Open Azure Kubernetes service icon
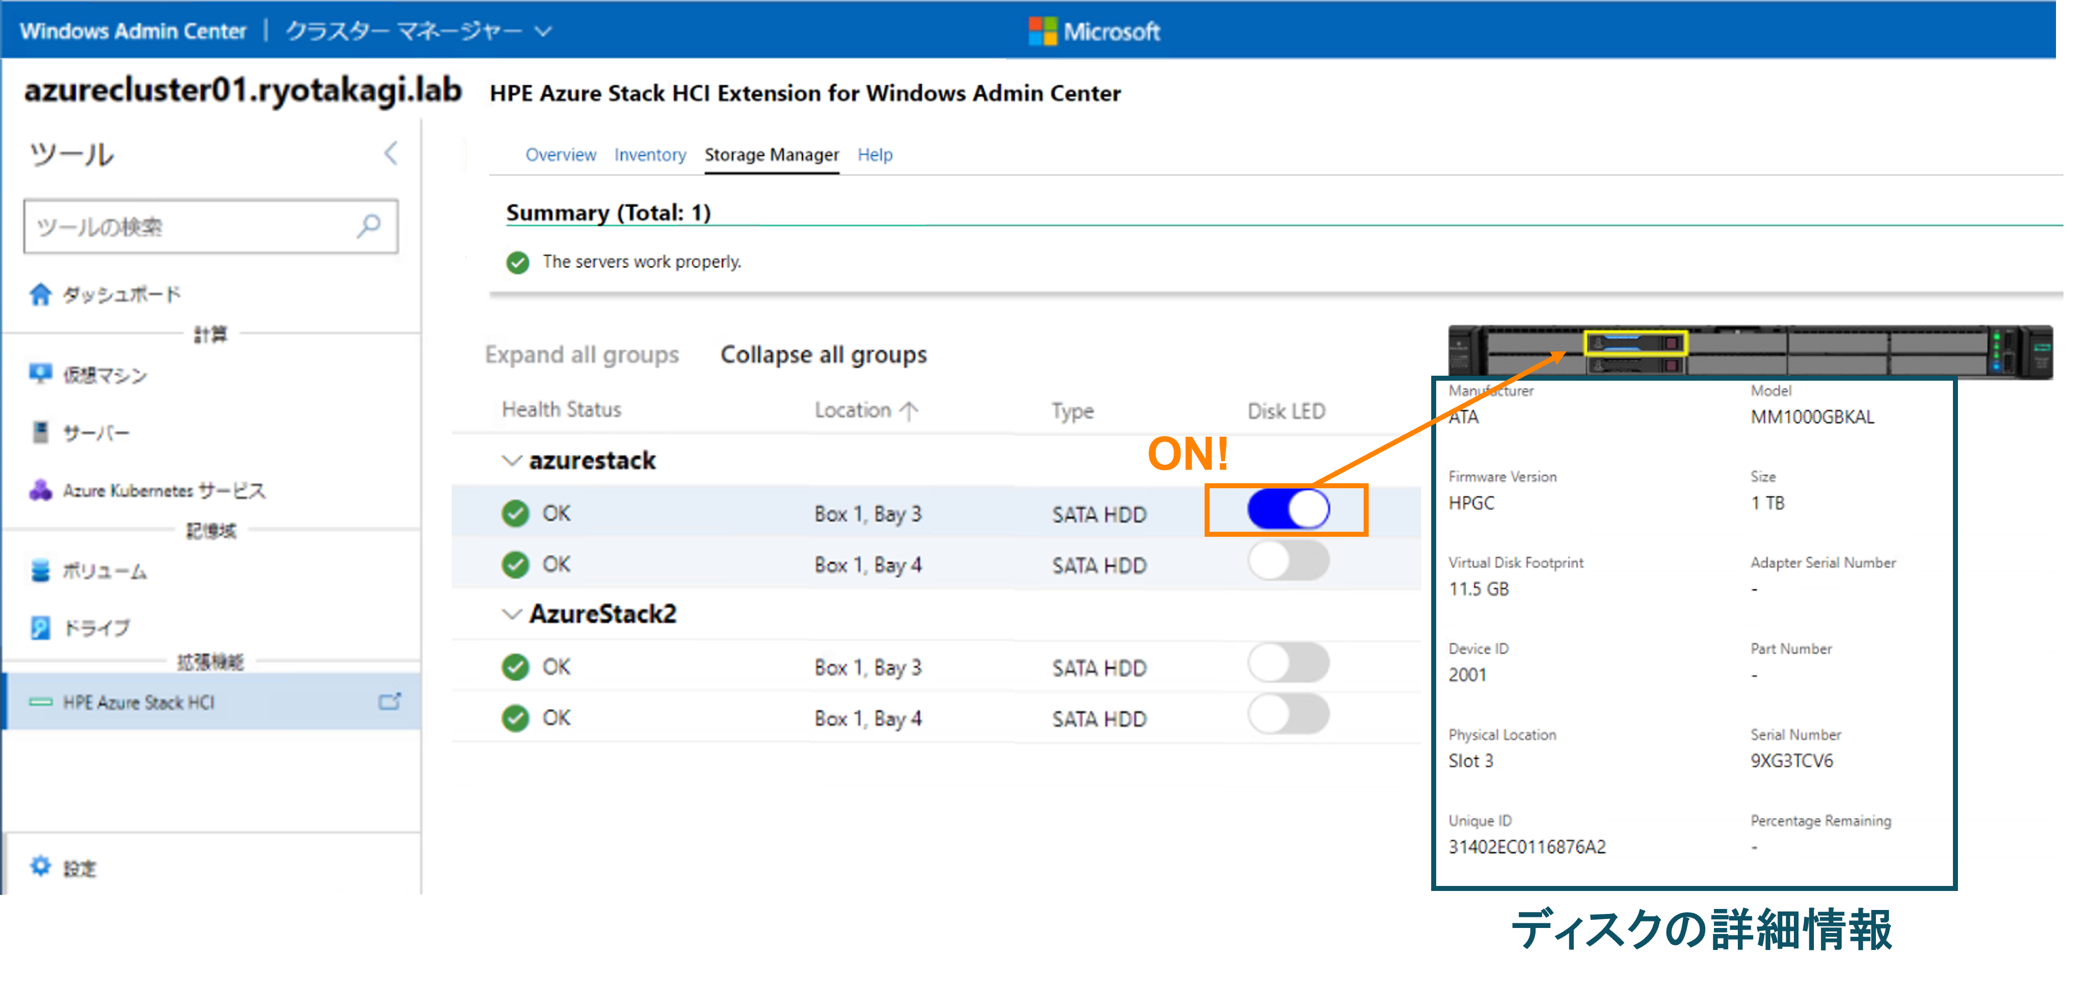Viewport: 2073px width, 981px height. coord(40,490)
